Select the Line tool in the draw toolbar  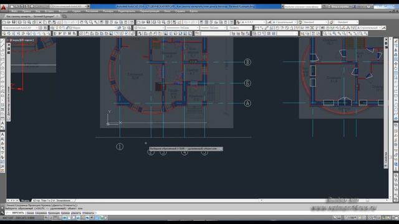(x=2, y=40)
